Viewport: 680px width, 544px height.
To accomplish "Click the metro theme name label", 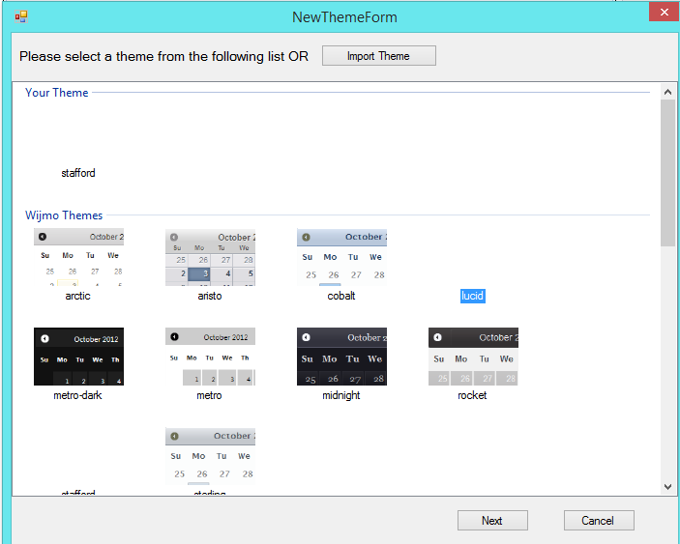I will pos(209,395).
